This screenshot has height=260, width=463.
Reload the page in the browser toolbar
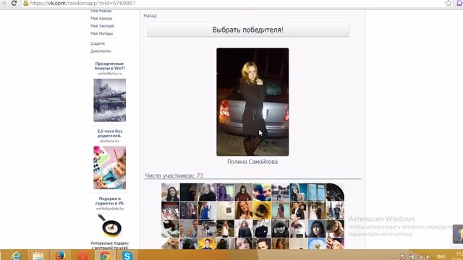click(14, 3)
